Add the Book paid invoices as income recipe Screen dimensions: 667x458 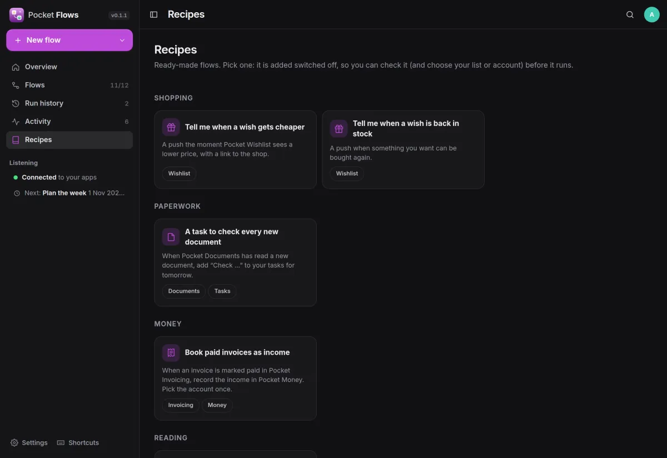235,378
